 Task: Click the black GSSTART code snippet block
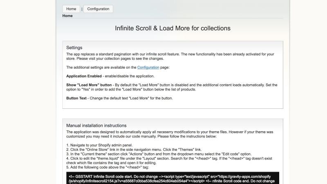[172, 178]
